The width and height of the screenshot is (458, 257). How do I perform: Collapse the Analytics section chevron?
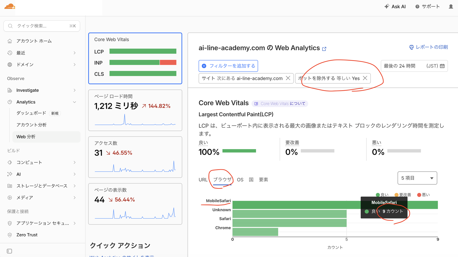(x=74, y=102)
